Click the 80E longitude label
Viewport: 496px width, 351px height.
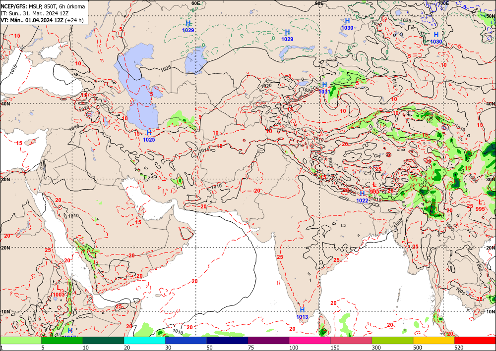click(319, 3)
